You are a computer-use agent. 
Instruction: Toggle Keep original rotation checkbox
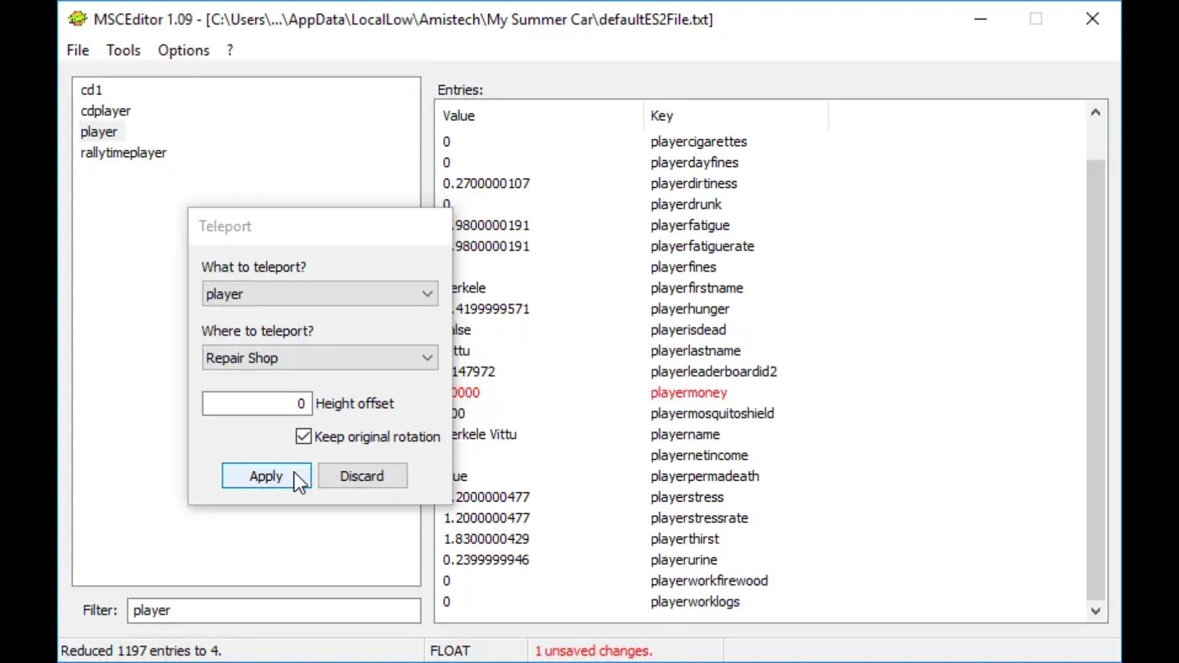303,436
